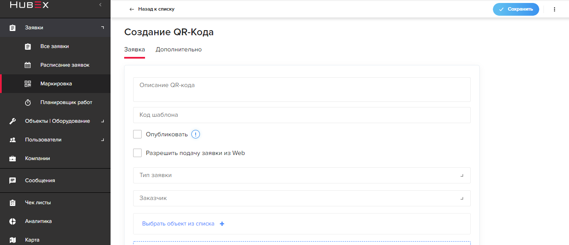Click the calendar icon for Расписание заявок

click(x=28, y=65)
